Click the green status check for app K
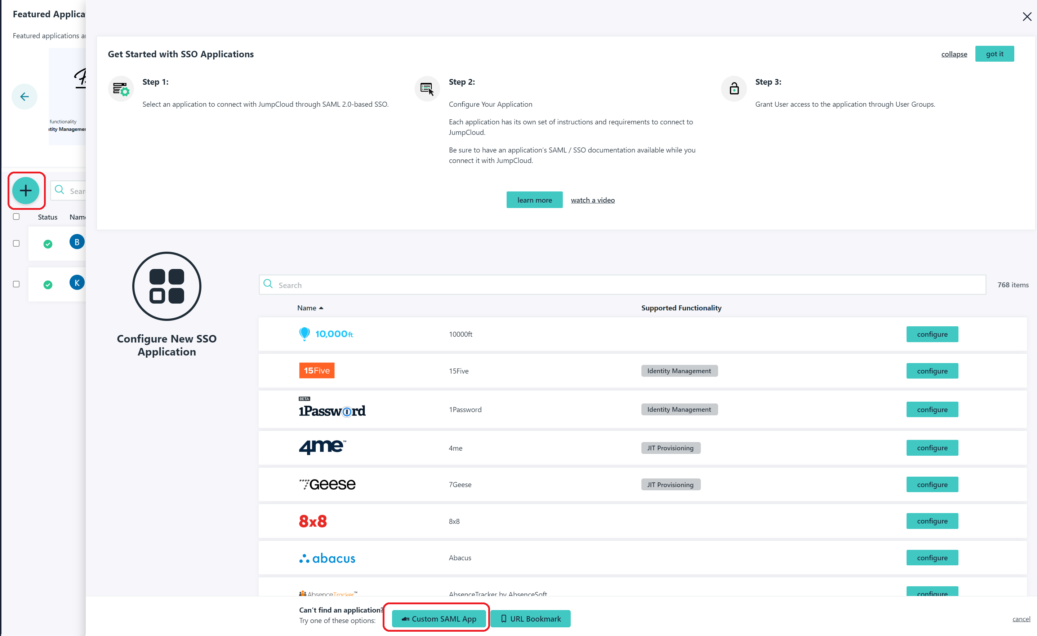Viewport: 1037px width, 636px height. click(x=48, y=285)
